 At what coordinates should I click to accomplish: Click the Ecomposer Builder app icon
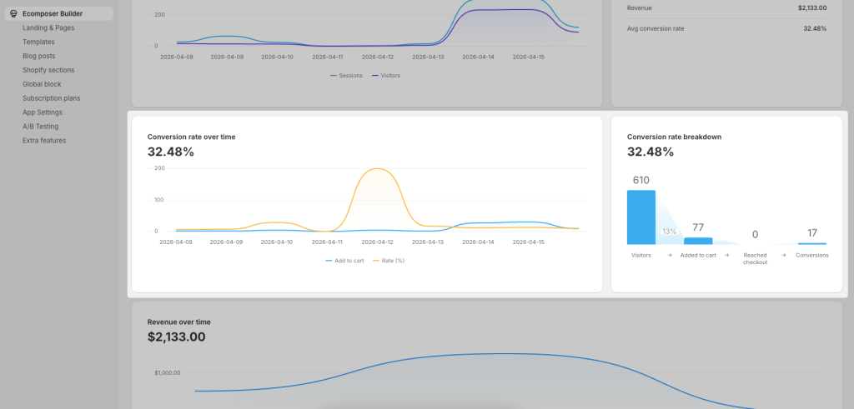[x=13, y=13]
